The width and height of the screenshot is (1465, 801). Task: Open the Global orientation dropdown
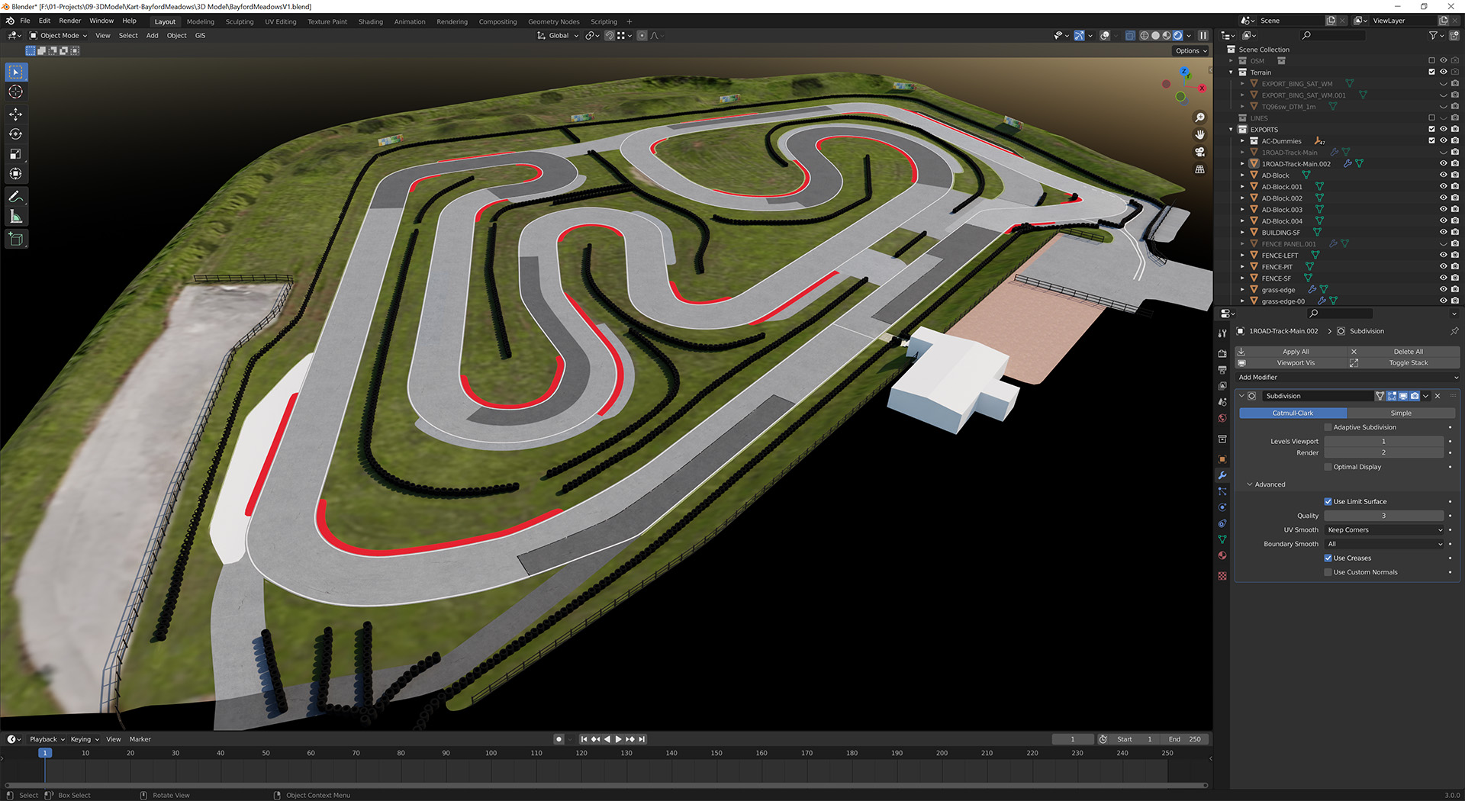pyautogui.click(x=558, y=36)
